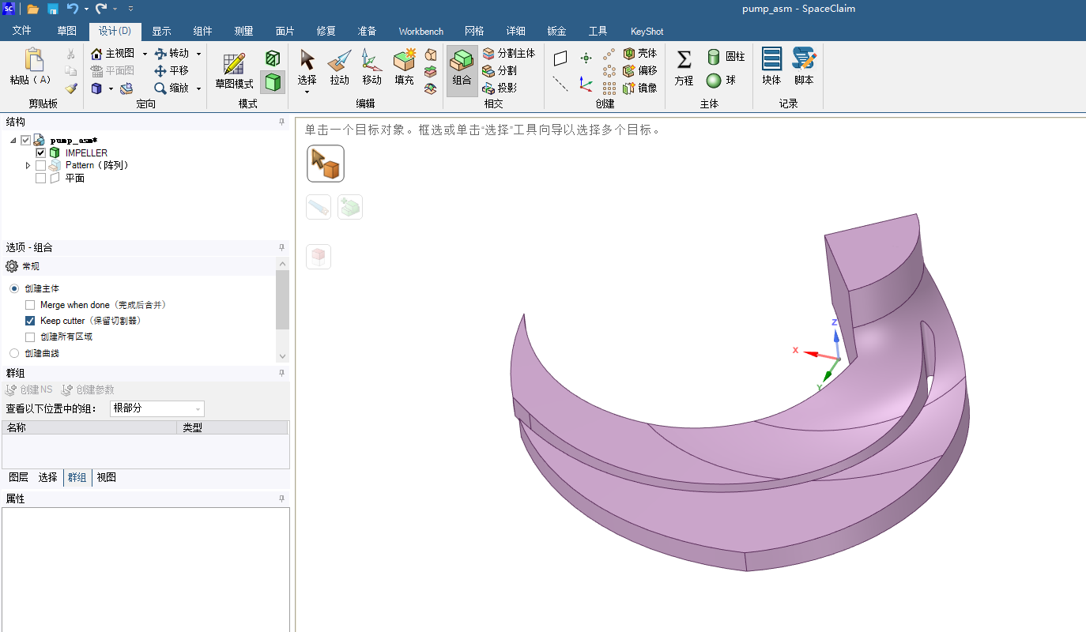Image resolution: width=1086 pixels, height=632 pixels.
Task: Switch to the KeyShot ribbon tab
Action: coord(647,32)
